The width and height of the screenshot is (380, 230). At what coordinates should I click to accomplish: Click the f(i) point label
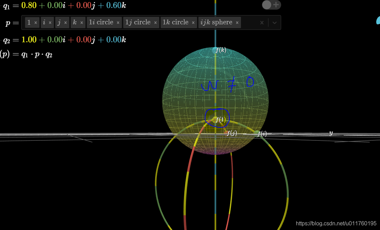262,134
